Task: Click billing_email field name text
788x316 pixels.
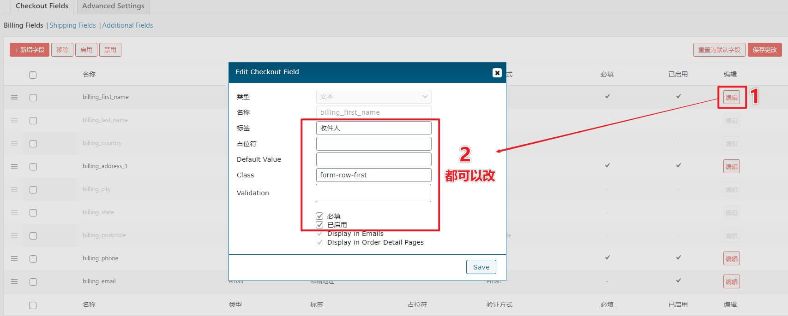Action: [x=99, y=281]
